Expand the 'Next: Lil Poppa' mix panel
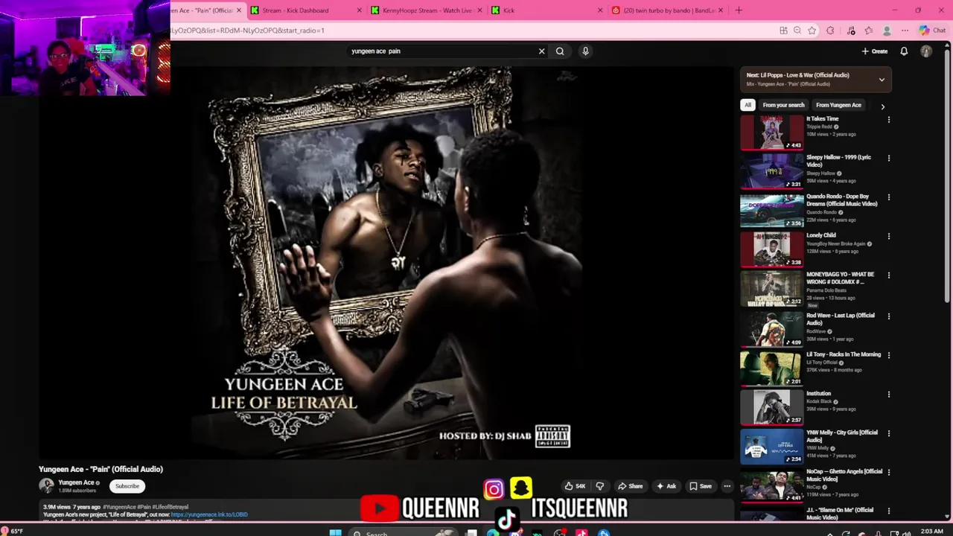This screenshot has width=953, height=536. click(882, 80)
